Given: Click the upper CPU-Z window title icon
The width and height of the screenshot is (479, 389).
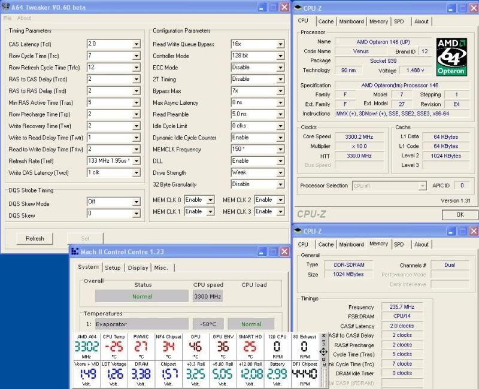Looking at the screenshot, I should 298,8.
